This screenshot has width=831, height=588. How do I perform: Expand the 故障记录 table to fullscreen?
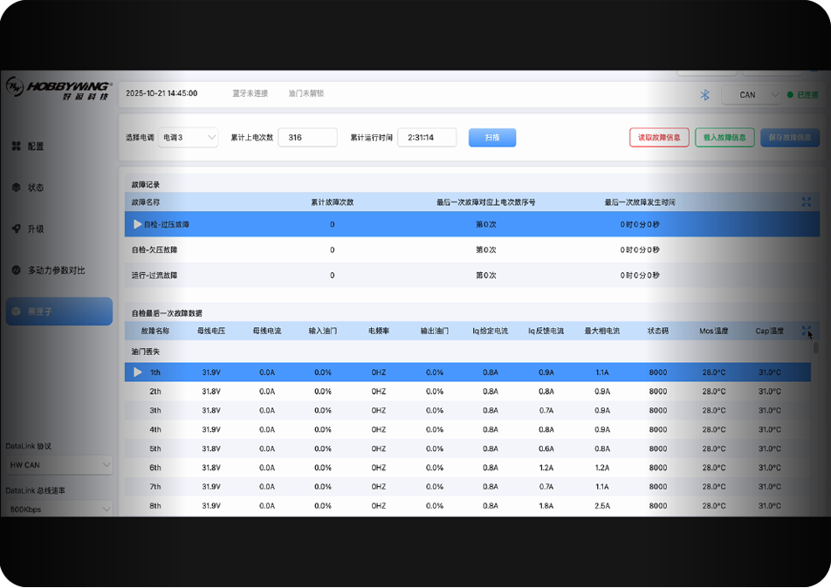point(806,202)
